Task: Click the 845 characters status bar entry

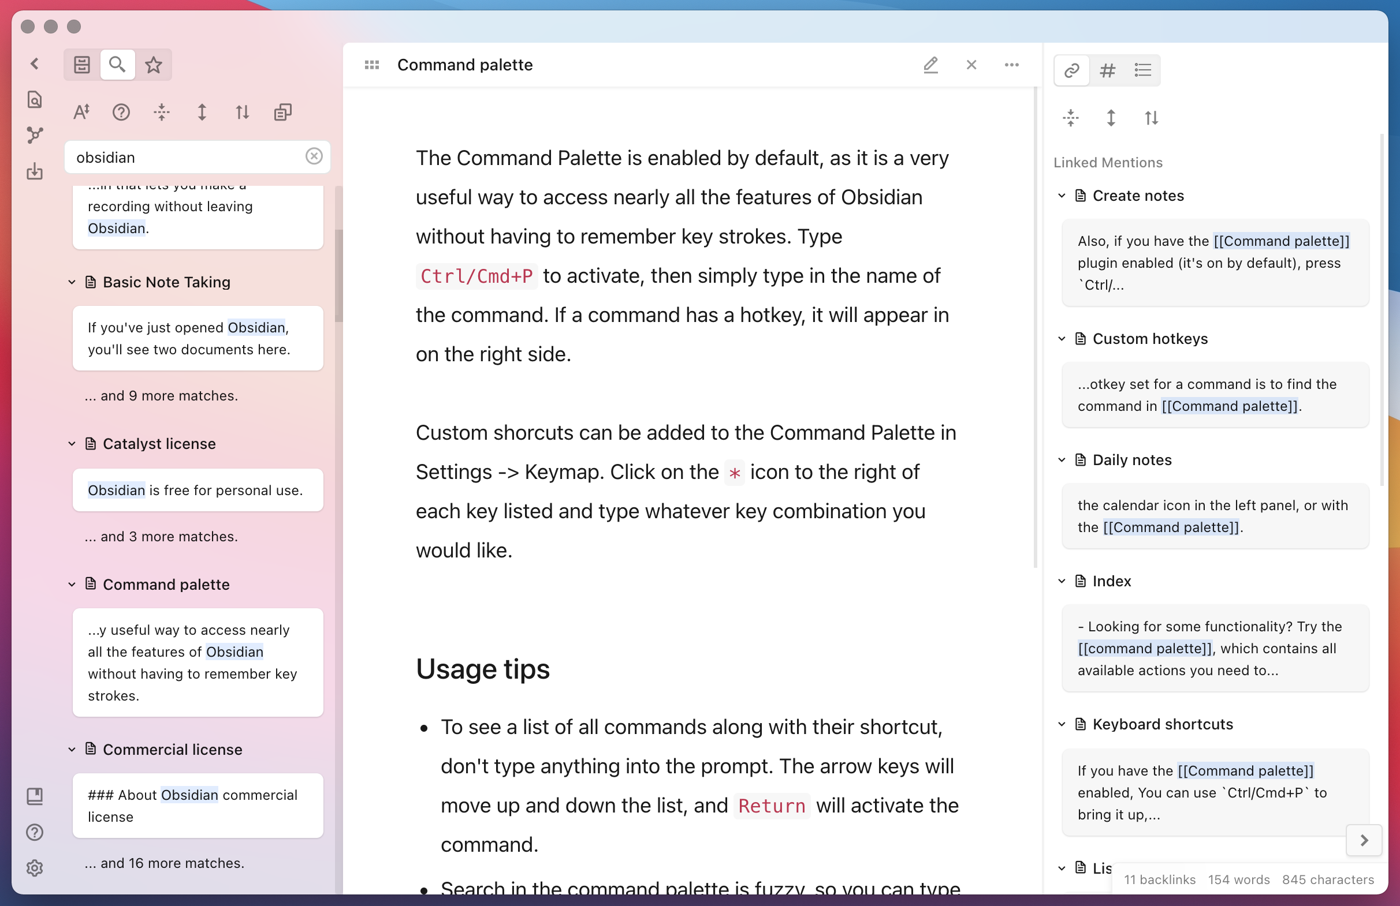Action: pos(1328,879)
